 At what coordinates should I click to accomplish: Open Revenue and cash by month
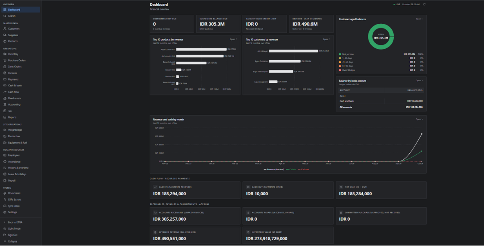(x=419, y=119)
